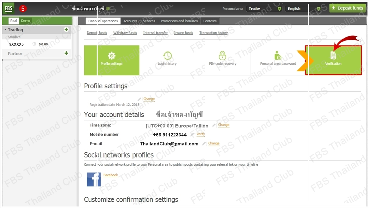Click pencil icon next to mobile Verify
The width and height of the screenshot is (369, 208).
click(x=192, y=135)
